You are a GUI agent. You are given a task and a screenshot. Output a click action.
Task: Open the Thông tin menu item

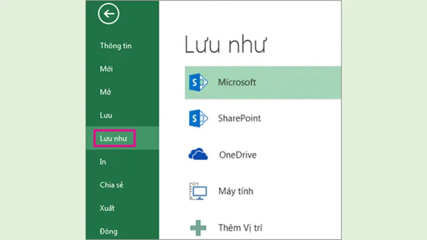(116, 46)
